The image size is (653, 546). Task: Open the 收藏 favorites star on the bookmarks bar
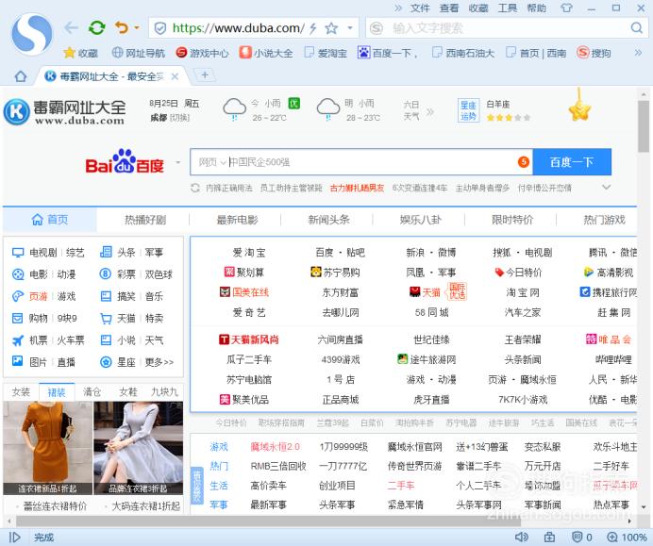81,53
